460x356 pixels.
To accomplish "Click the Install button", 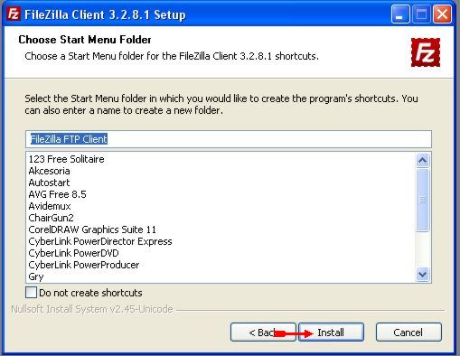I will tap(331, 333).
